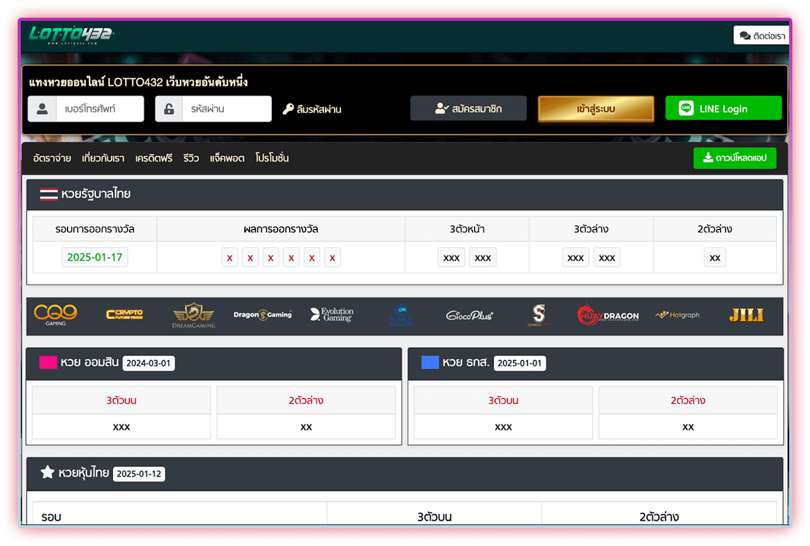Go to the โปรโมชั่น menu item

point(272,158)
